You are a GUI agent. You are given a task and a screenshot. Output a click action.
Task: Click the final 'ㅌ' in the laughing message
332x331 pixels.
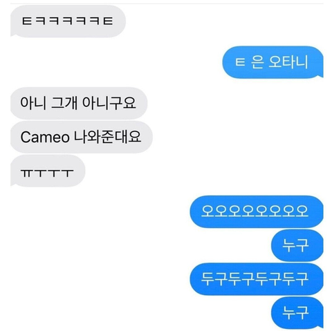click(108, 21)
